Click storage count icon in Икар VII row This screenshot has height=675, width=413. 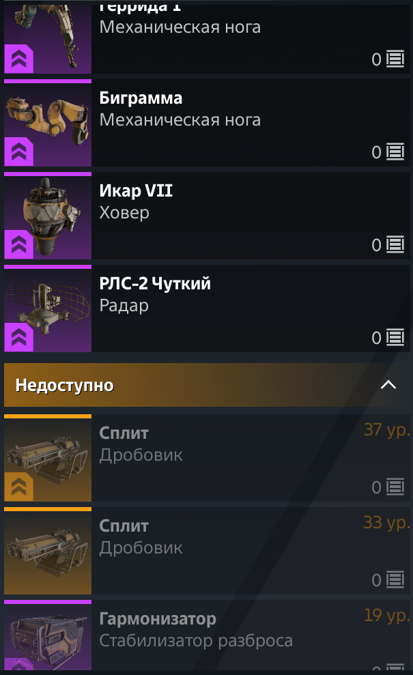(395, 245)
